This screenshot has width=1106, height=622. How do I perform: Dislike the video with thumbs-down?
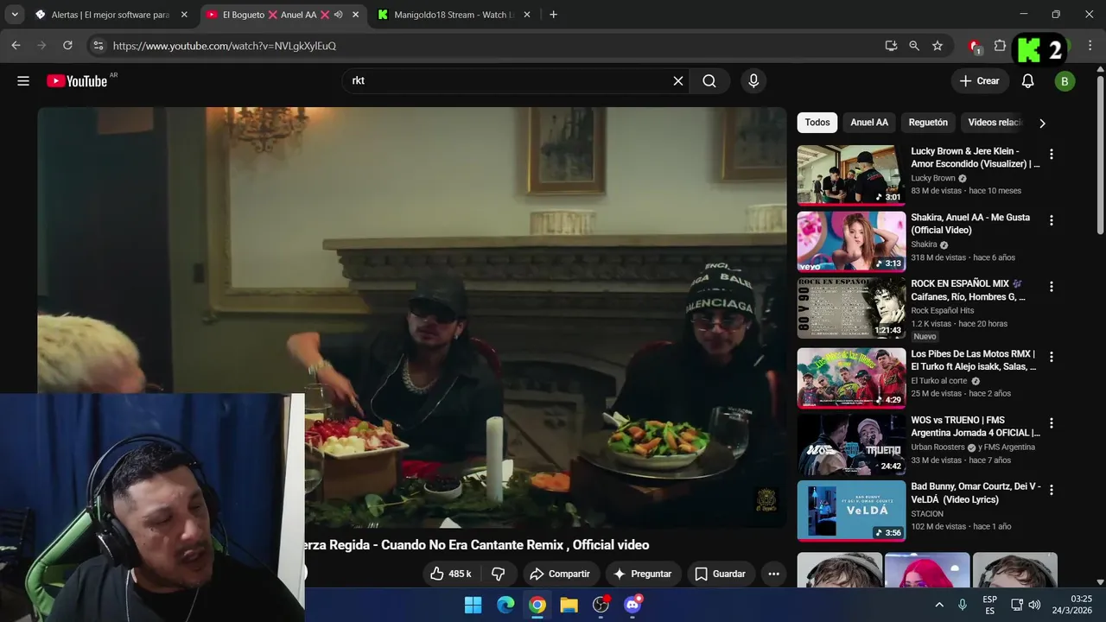pyautogui.click(x=499, y=574)
